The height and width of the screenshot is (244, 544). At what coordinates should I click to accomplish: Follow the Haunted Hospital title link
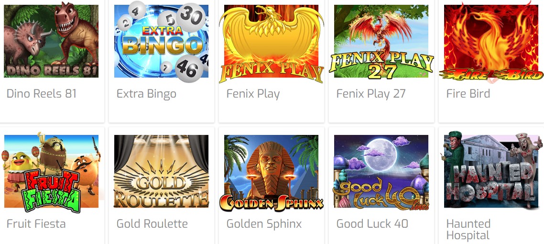(468, 230)
